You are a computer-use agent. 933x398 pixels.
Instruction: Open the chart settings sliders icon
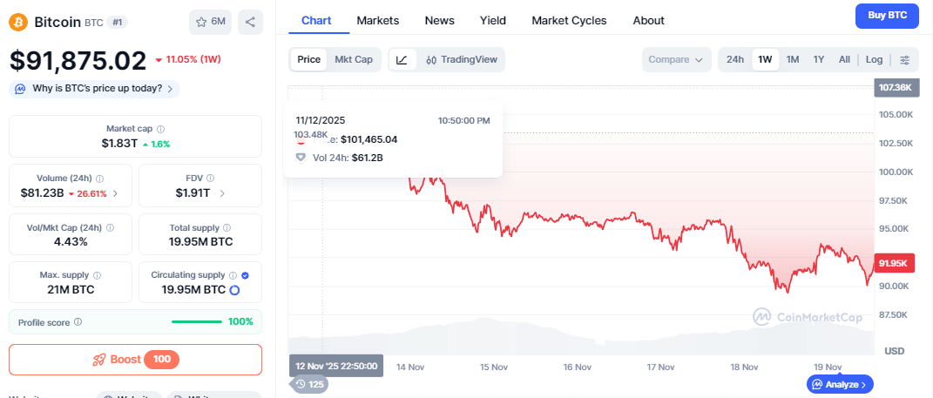pos(904,59)
